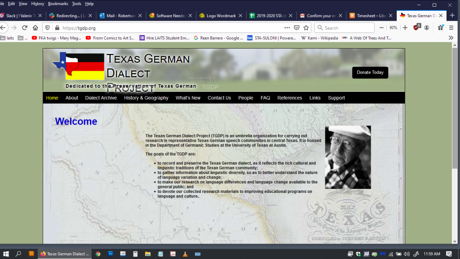Image resolution: width=460 pixels, height=259 pixels.
Task: Open the Windows Start menu
Action: [x=6, y=254]
